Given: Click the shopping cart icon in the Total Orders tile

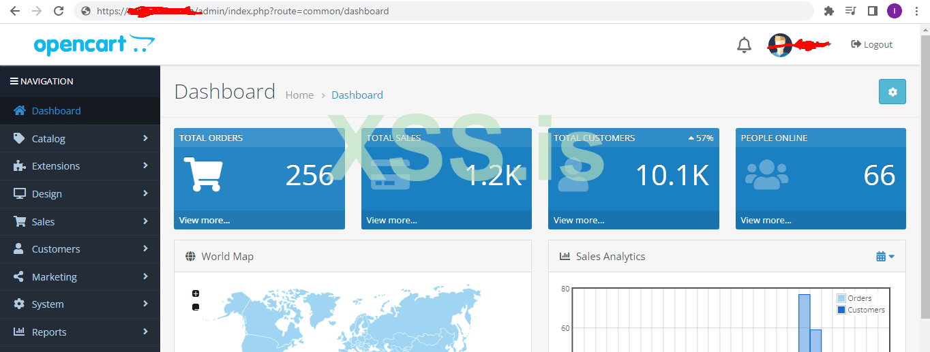Looking at the screenshot, I should (203, 174).
